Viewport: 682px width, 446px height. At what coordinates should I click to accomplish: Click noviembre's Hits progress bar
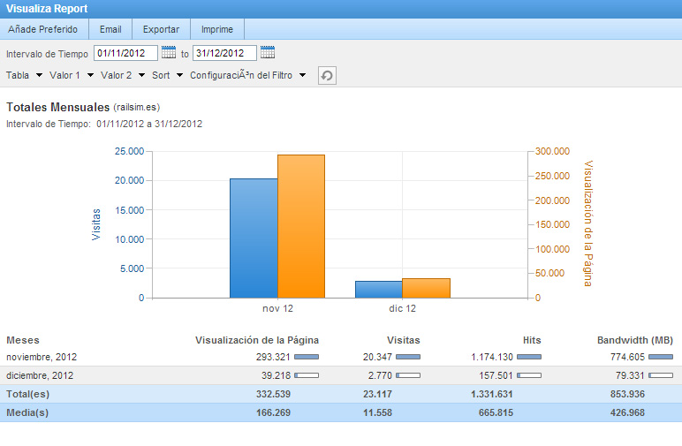(529, 357)
